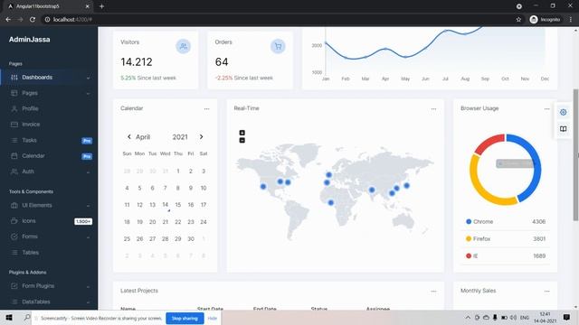Open the sidebar Calendar icon
579x325 pixels.
click(14, 156)
